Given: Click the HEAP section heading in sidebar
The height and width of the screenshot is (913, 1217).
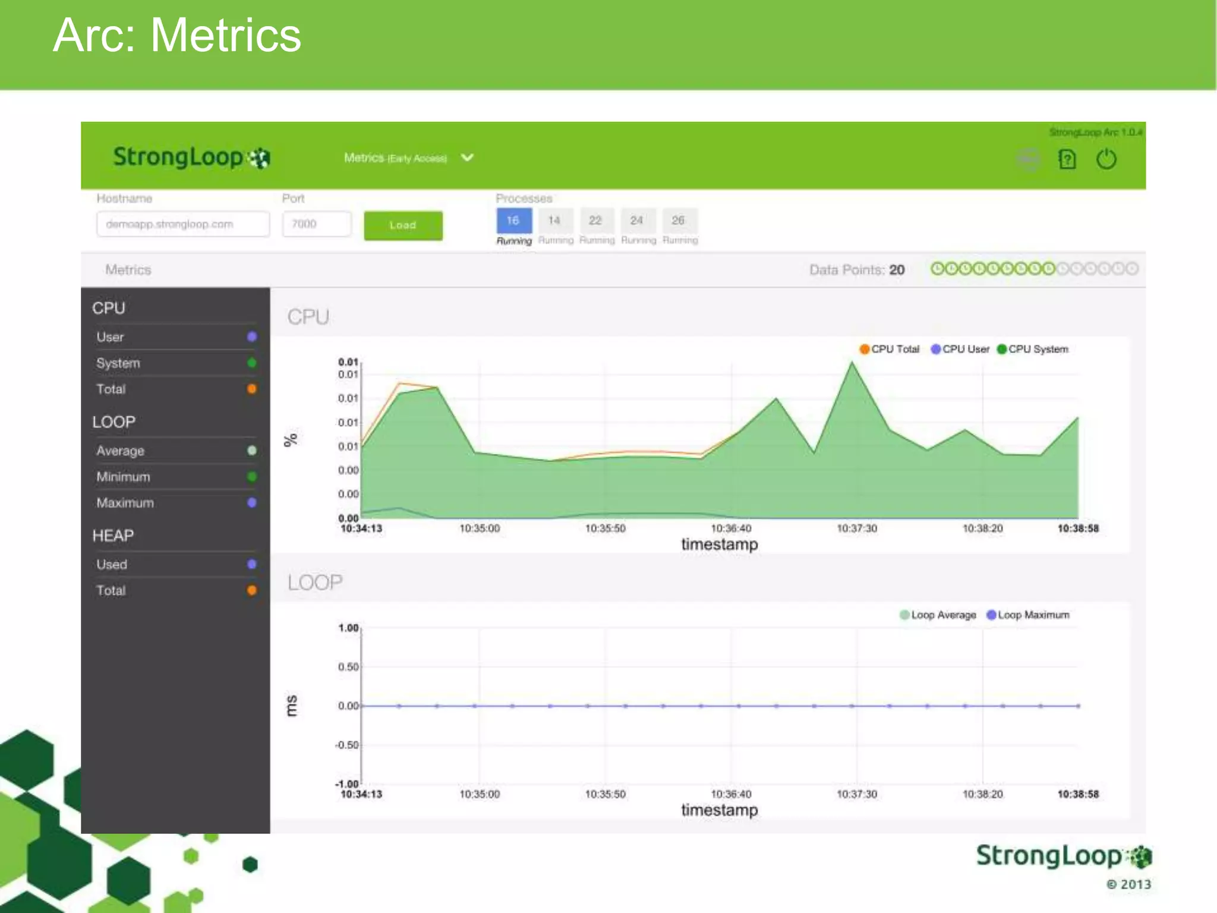Looking at the screenshot, I should (x=113, y=536).
